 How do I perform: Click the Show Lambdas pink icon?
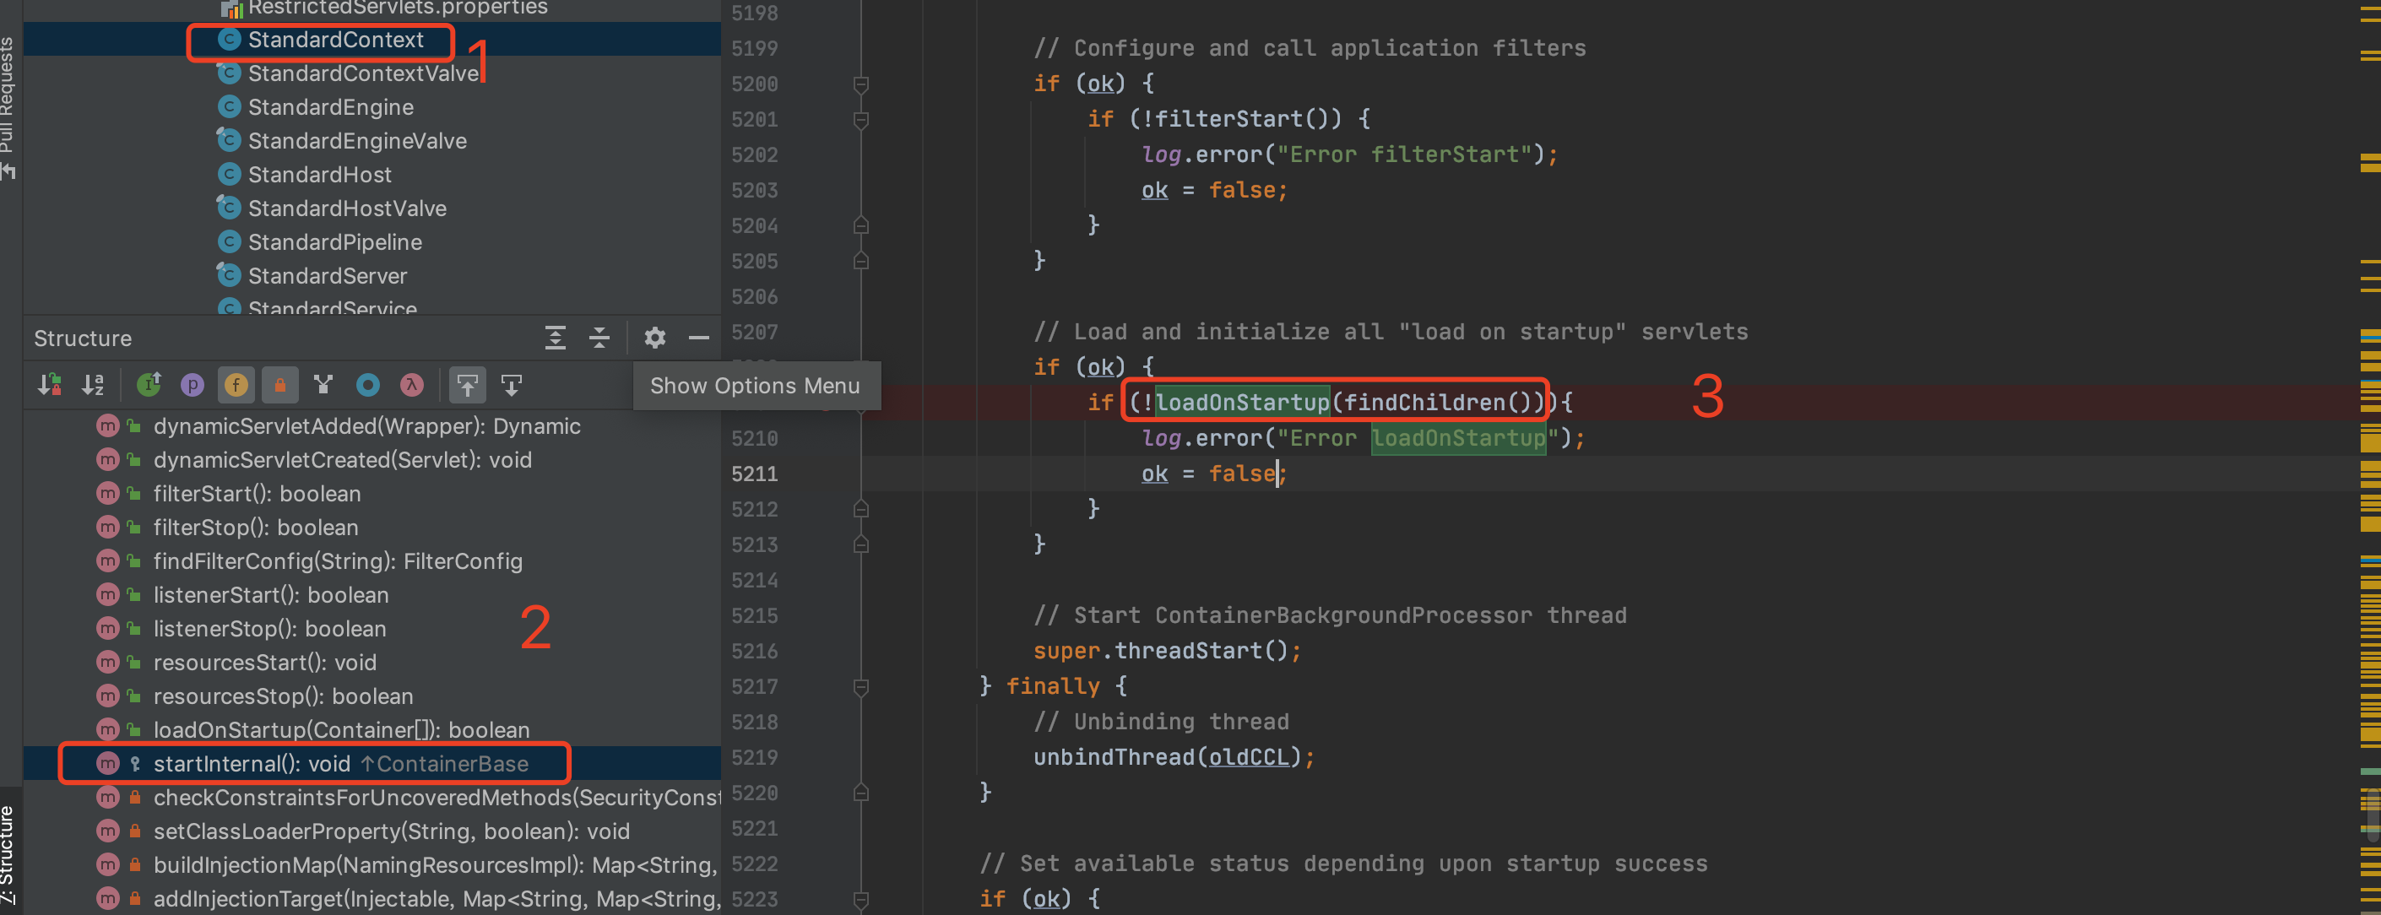(411, 384)
